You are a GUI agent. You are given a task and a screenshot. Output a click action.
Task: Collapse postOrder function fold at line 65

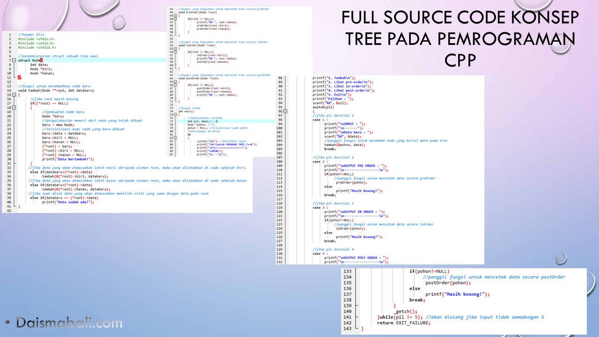(174, 81)
